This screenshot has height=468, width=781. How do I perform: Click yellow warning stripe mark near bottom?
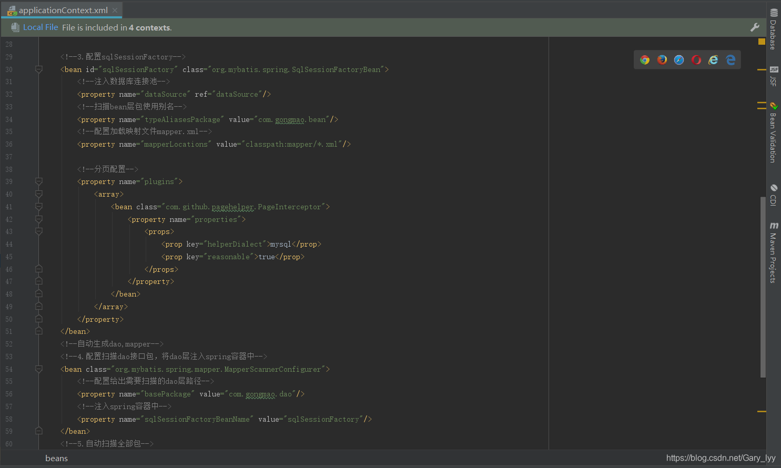[762, 411]
